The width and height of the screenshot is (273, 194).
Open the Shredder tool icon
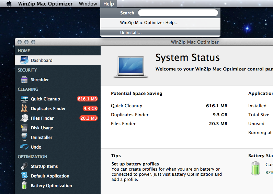24,79
